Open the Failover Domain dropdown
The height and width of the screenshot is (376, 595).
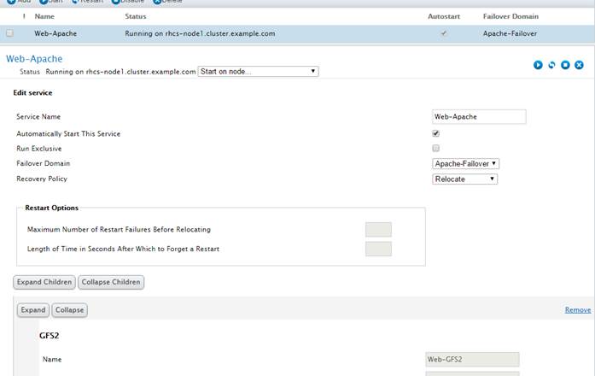465,164
